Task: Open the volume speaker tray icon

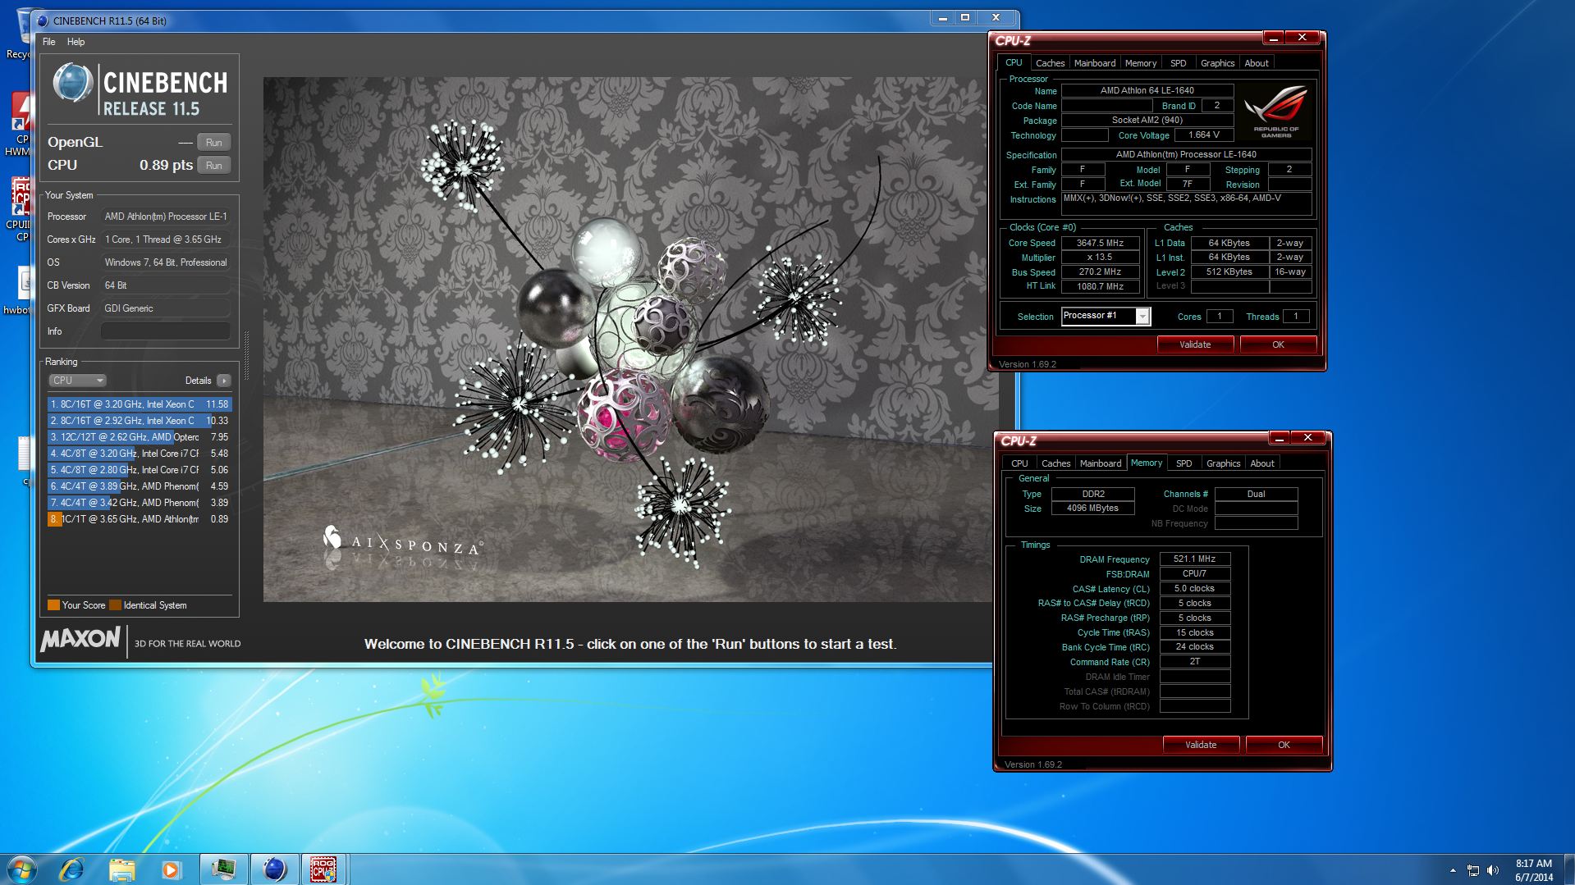Action: point(1493,870)
